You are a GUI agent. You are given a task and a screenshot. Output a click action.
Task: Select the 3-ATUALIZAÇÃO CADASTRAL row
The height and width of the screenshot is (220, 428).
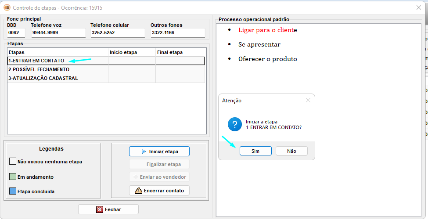pos(57,78)
